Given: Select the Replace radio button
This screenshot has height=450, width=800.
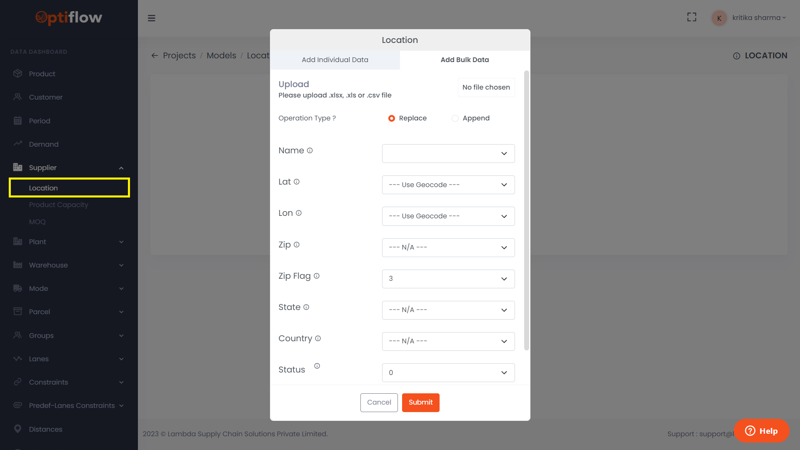Looking at the screenshot, I should pyautogui.click(x=392, y=118).
